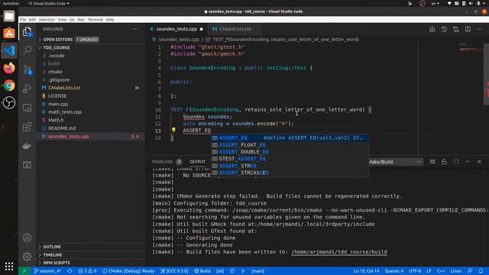Viewport: 489px width, 275px height.
Task: Open Firefox from the Ubuntu dock
Action: (x=9, y=68)
